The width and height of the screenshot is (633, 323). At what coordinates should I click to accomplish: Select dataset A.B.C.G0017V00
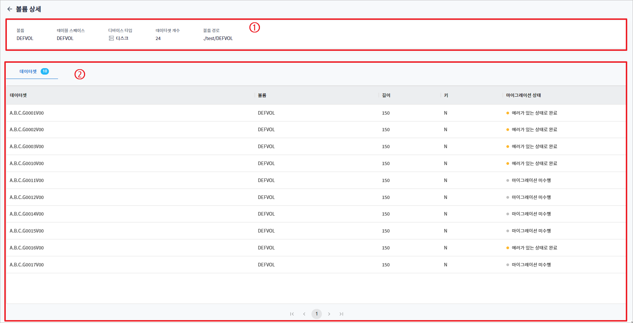(27, 265)
